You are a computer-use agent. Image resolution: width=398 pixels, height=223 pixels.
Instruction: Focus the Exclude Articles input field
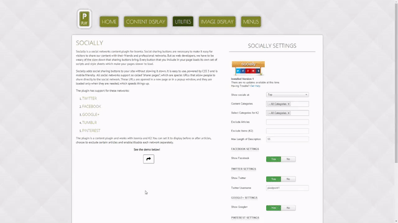click(x=287, y=122)
